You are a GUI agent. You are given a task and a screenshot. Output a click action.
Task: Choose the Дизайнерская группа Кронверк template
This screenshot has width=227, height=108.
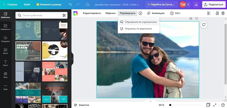click(28, 30)
